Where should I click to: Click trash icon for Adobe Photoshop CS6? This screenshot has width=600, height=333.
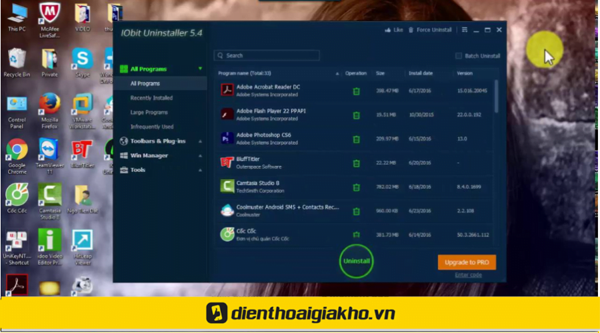(x=356, y=139)
